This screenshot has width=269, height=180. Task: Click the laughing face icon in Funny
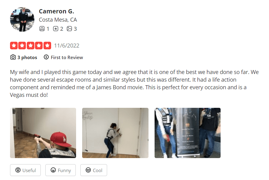(x=53, y=170)
